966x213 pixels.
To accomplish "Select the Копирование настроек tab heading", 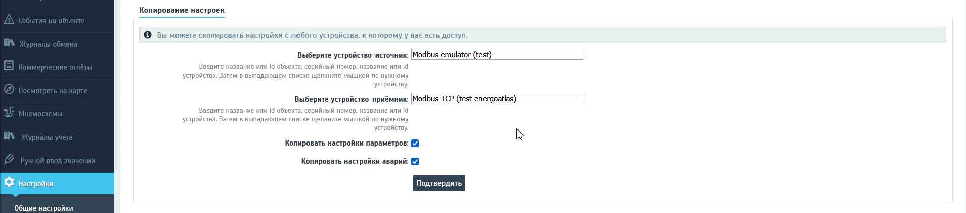I will [182, 10].
